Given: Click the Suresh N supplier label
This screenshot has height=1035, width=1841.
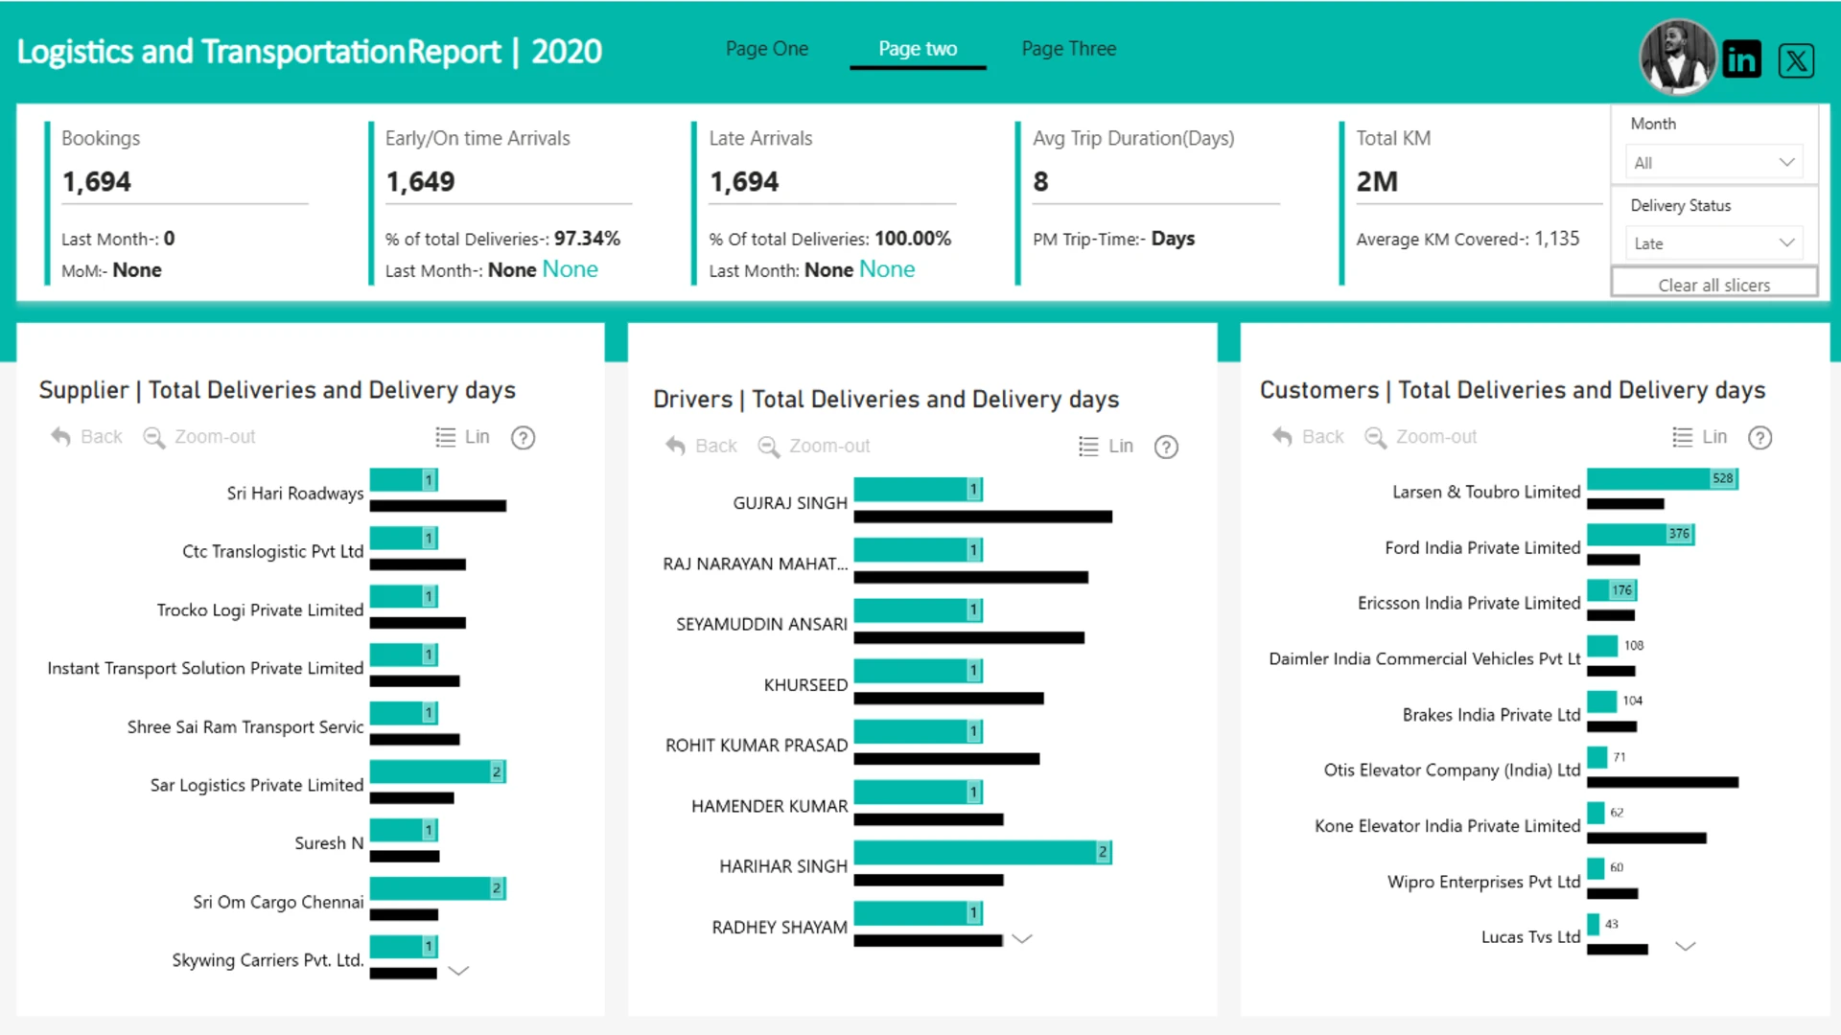Looking at the screenshot, I should click(329, 843).
